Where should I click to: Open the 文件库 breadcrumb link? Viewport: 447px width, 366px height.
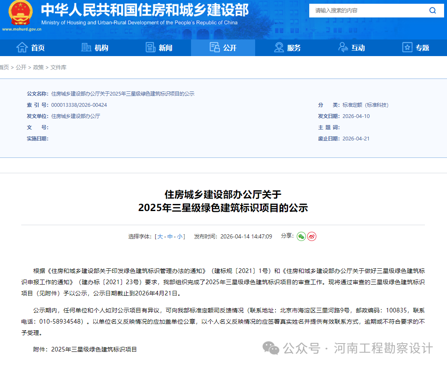click(58, 67)
